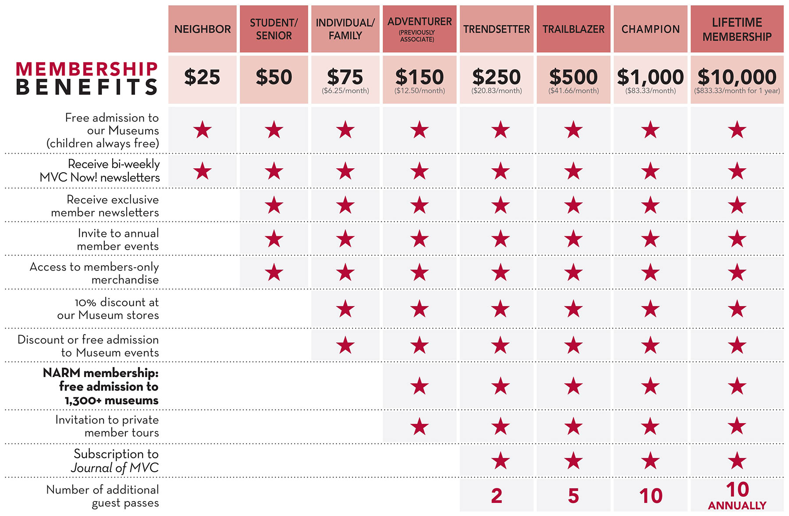The height and width of the screenshot is (516, 789).
Task: Click the Neighbor bi-weekly newsletters star
Action: 203,171
